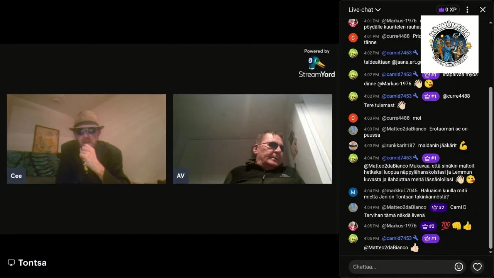Click @Markus-1976 avatar at 4:05 PM message
This screenshot has height=278, width=494.
point(353,226)
